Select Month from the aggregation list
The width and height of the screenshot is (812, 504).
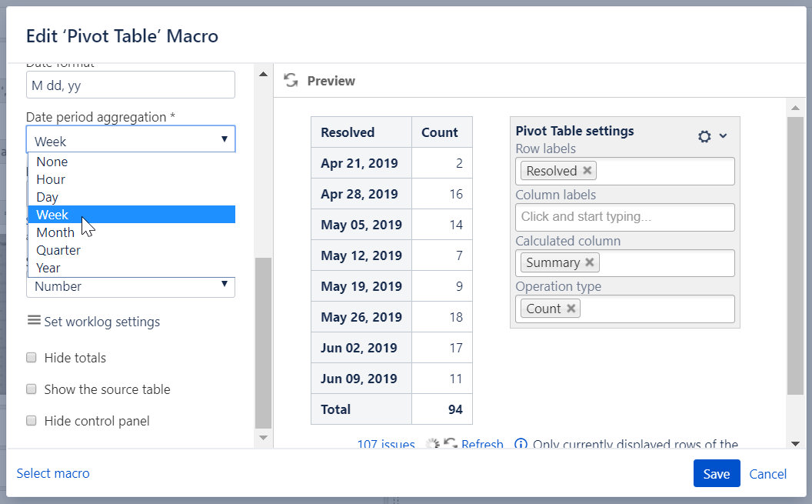click(x=55, y=232)
